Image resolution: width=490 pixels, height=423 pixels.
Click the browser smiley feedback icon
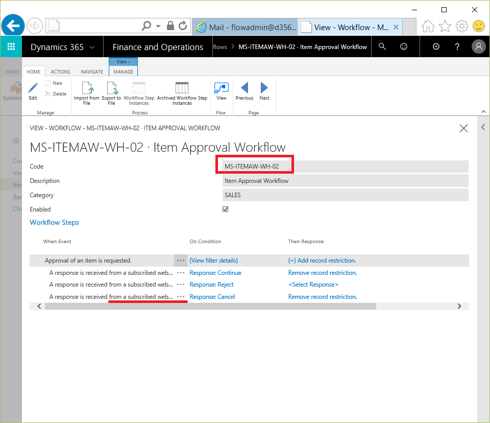[478, 26]
